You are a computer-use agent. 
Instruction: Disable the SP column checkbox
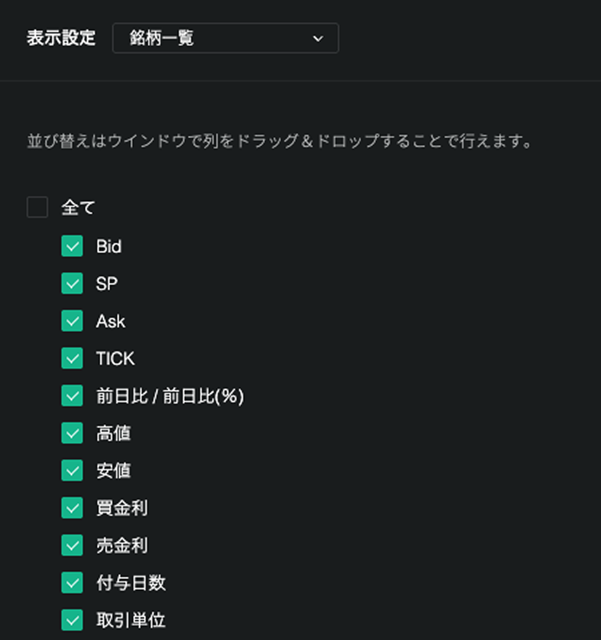click(x=72, y=284)
